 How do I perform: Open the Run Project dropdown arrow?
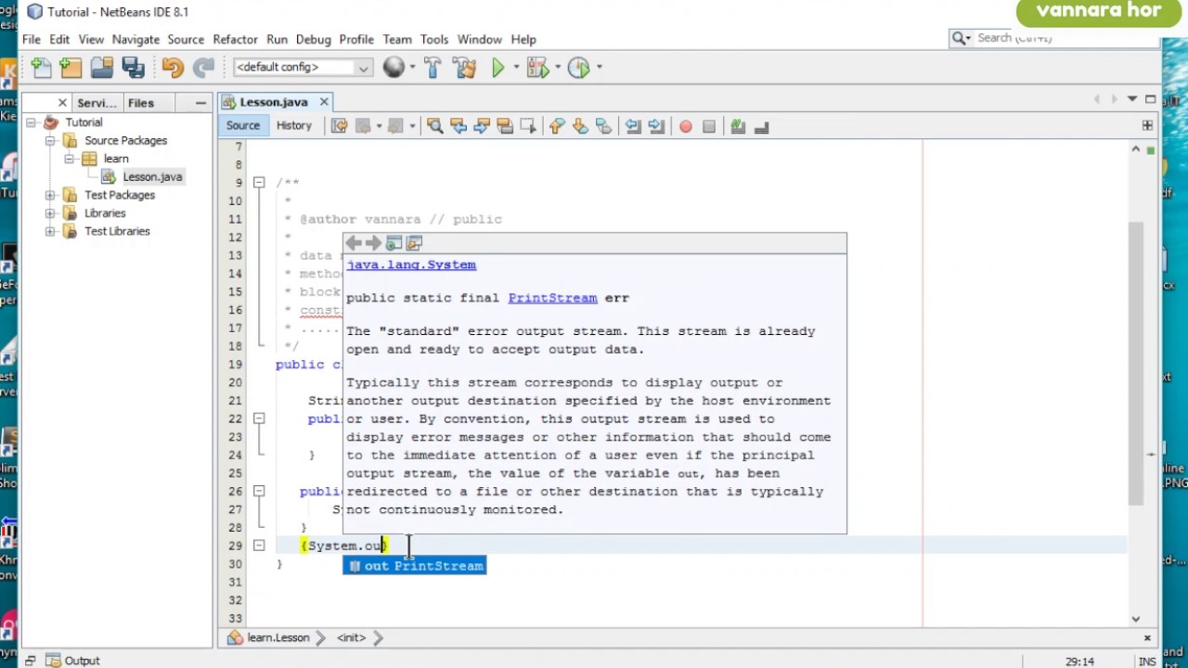pyautogui.click(x=516, y=67)
